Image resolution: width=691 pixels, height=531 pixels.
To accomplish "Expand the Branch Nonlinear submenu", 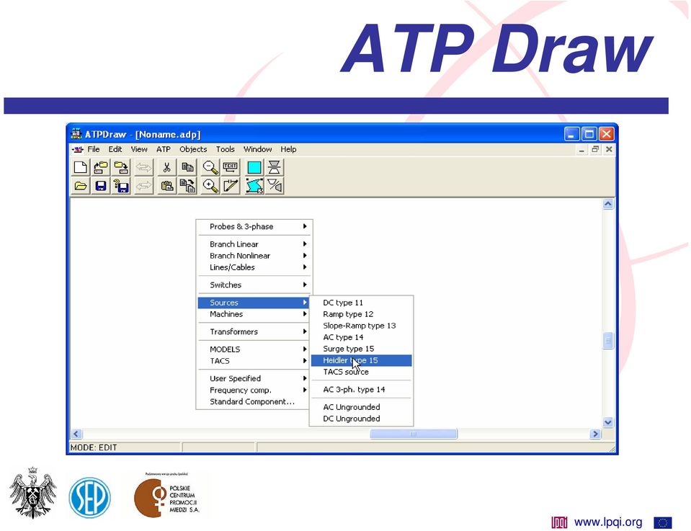I will point(254,256).
